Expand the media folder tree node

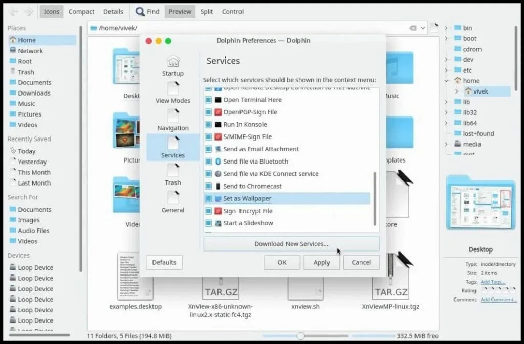(x=446, y=145)
